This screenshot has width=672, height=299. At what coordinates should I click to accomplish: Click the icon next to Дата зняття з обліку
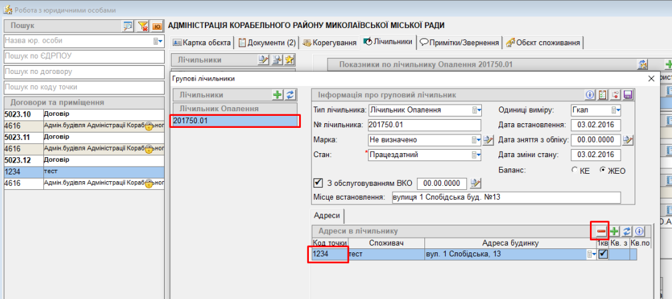point(628,140)
